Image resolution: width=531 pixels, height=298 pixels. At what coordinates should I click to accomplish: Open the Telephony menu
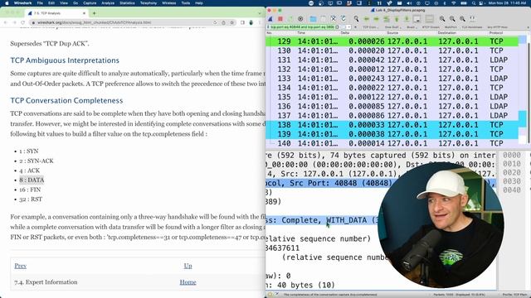click(x=149, y=3)
